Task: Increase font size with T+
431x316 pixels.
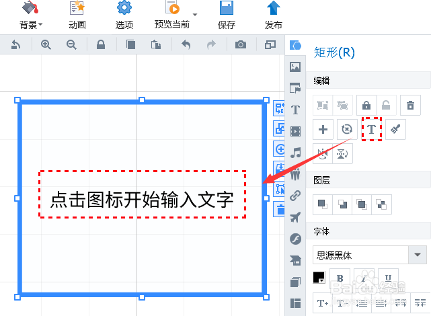Action: pos(323,303)
